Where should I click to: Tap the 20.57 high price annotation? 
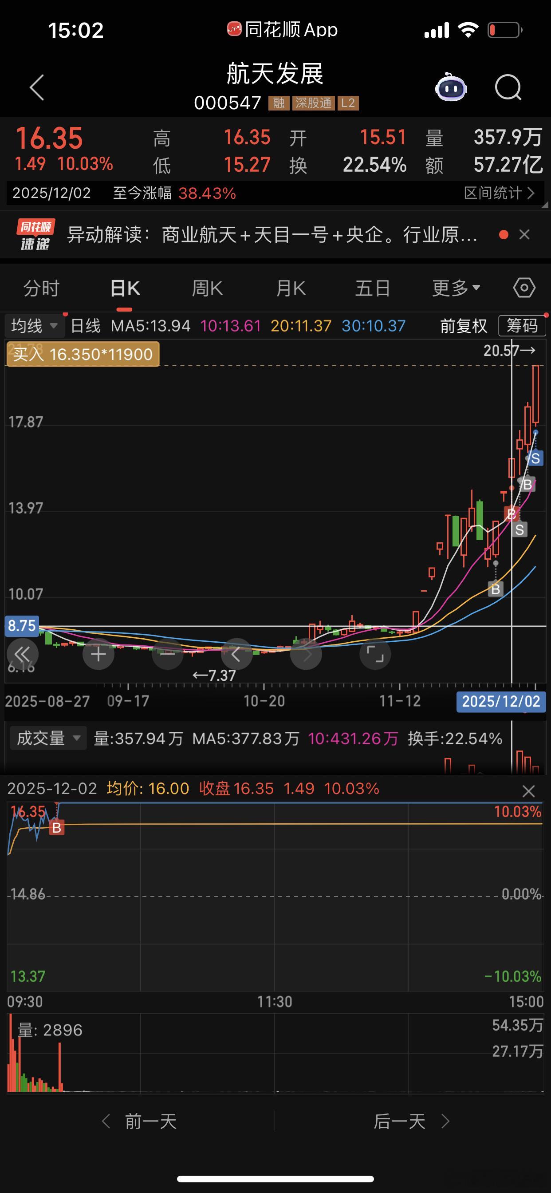tap(509, 351)
